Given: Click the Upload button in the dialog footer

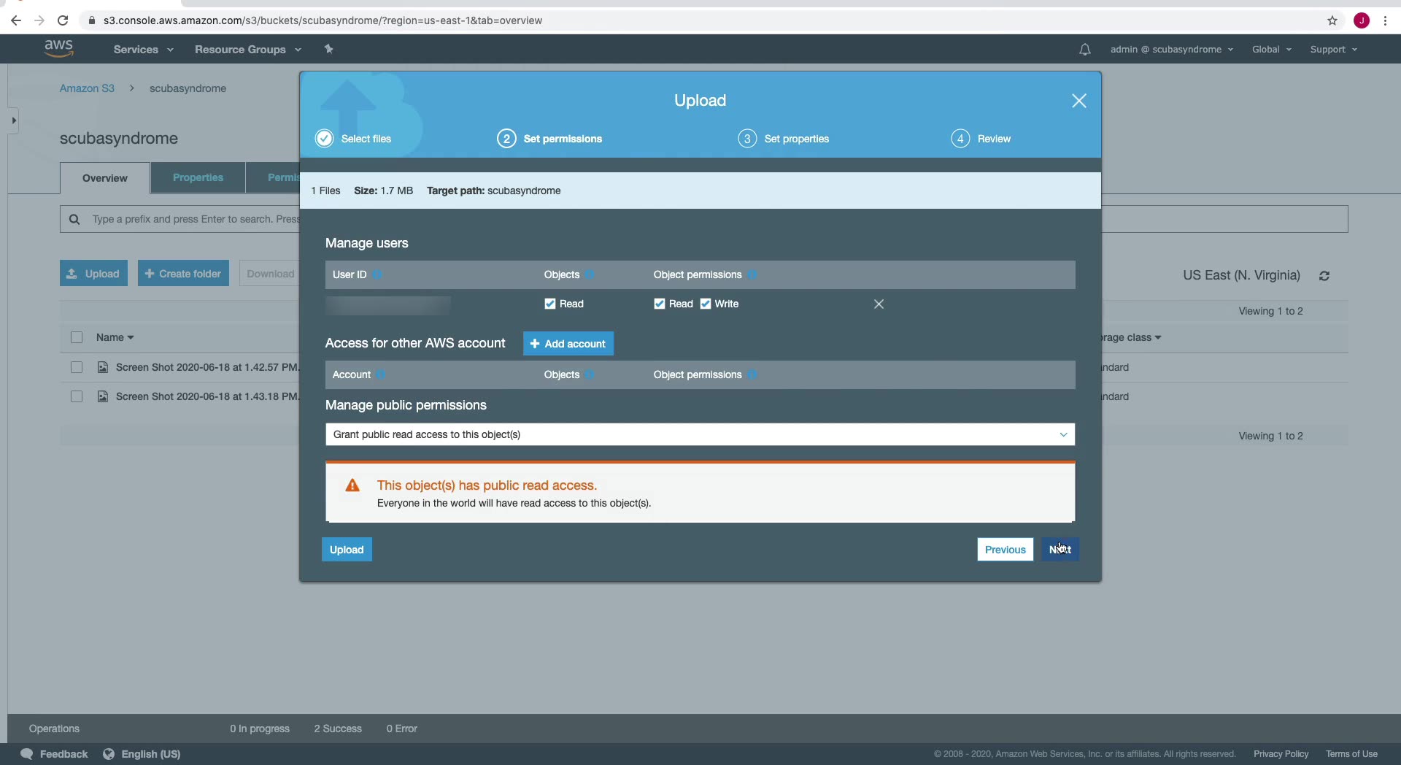Looking at the screenshot, I should pyautogui.click(x=347, y=550).
